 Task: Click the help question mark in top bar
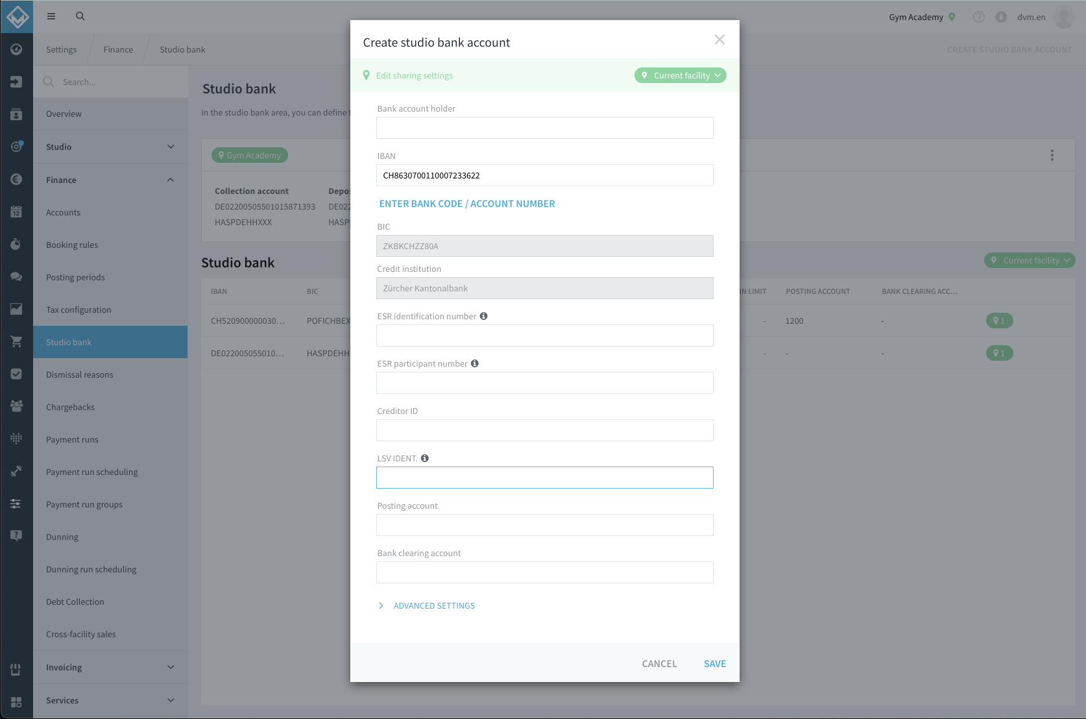click(x=979, y=17)
